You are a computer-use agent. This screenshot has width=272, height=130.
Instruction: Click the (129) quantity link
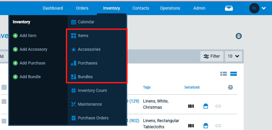(134, 101)
